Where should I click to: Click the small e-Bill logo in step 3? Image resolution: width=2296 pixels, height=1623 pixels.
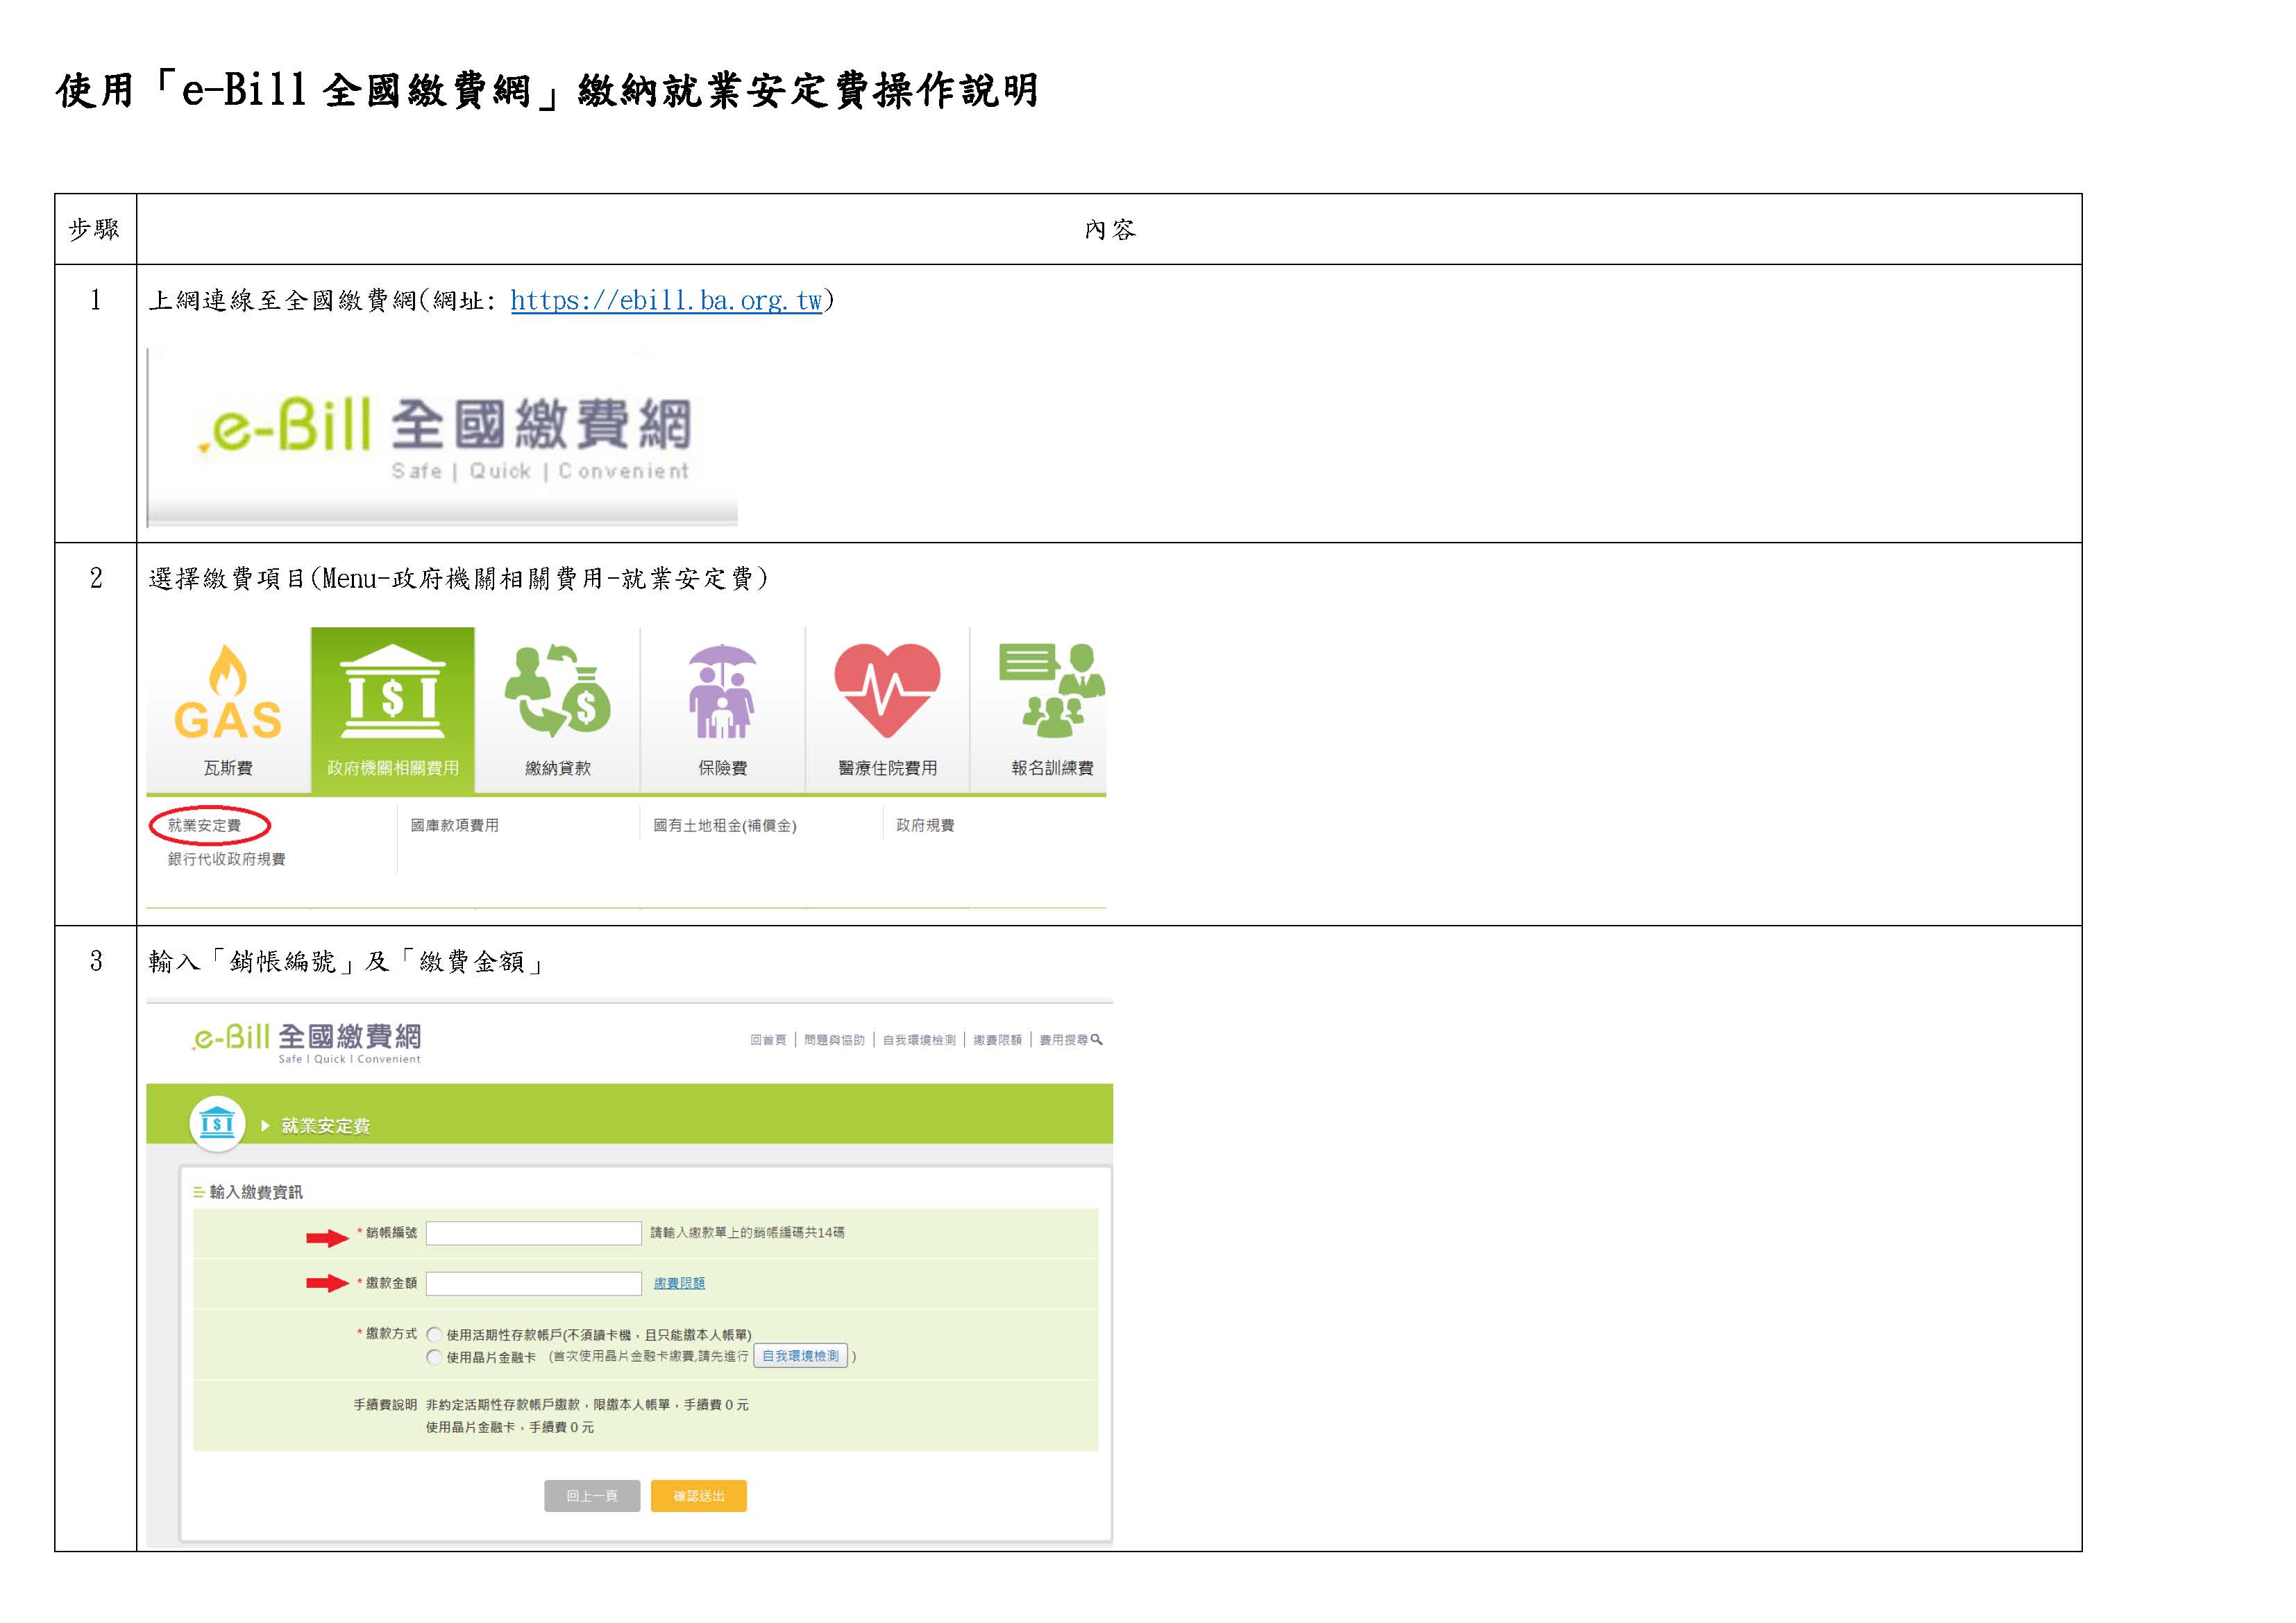click(x=307, y=1042)
